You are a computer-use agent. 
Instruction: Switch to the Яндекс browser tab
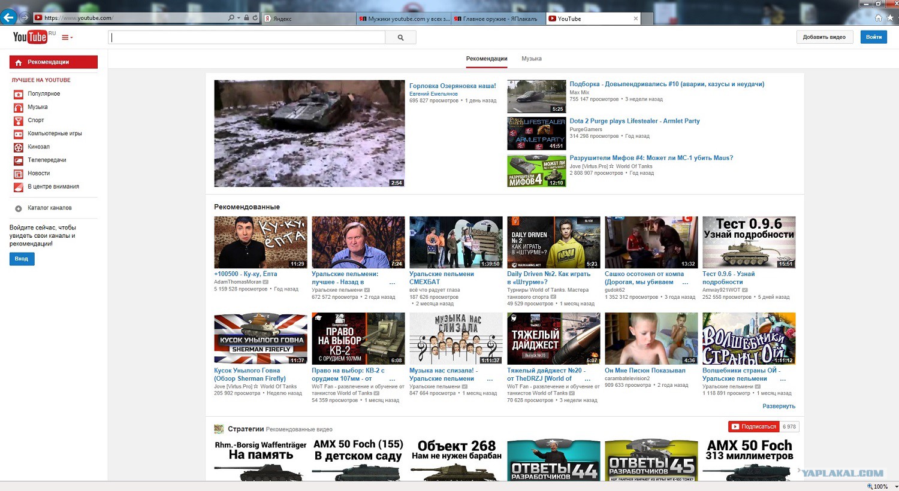[x=309, y=19]
